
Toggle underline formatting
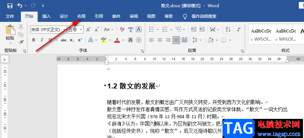tap(50, 40)
